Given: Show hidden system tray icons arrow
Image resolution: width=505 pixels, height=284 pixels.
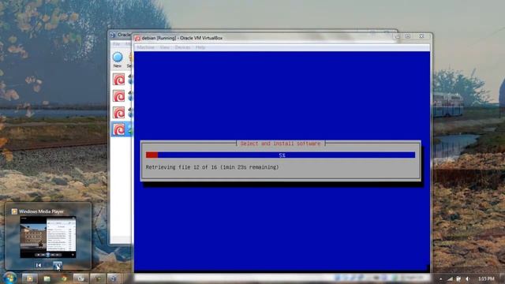Looking at the screenshot, I should click(x=440, y=278).
